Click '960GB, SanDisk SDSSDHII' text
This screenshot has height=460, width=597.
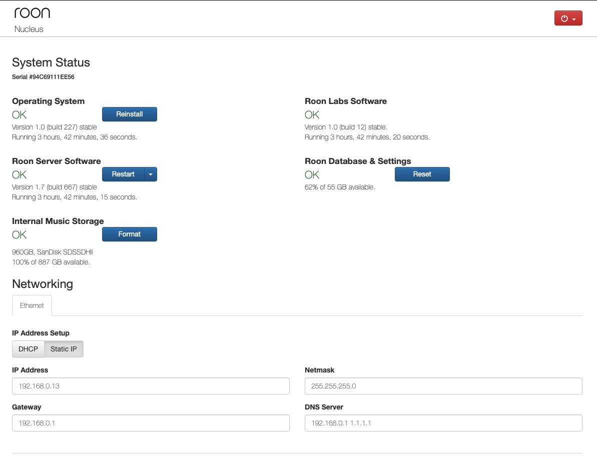pyautogui.click(x=53, y=252)
